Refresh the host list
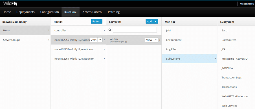This screenshot has width=255, height=109. [x=96, y=21]
